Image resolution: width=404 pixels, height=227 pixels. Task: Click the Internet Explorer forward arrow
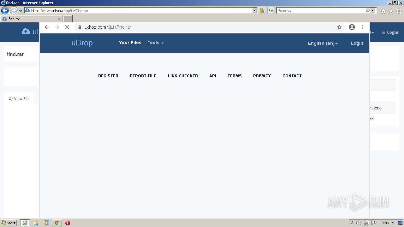[14, 11]
